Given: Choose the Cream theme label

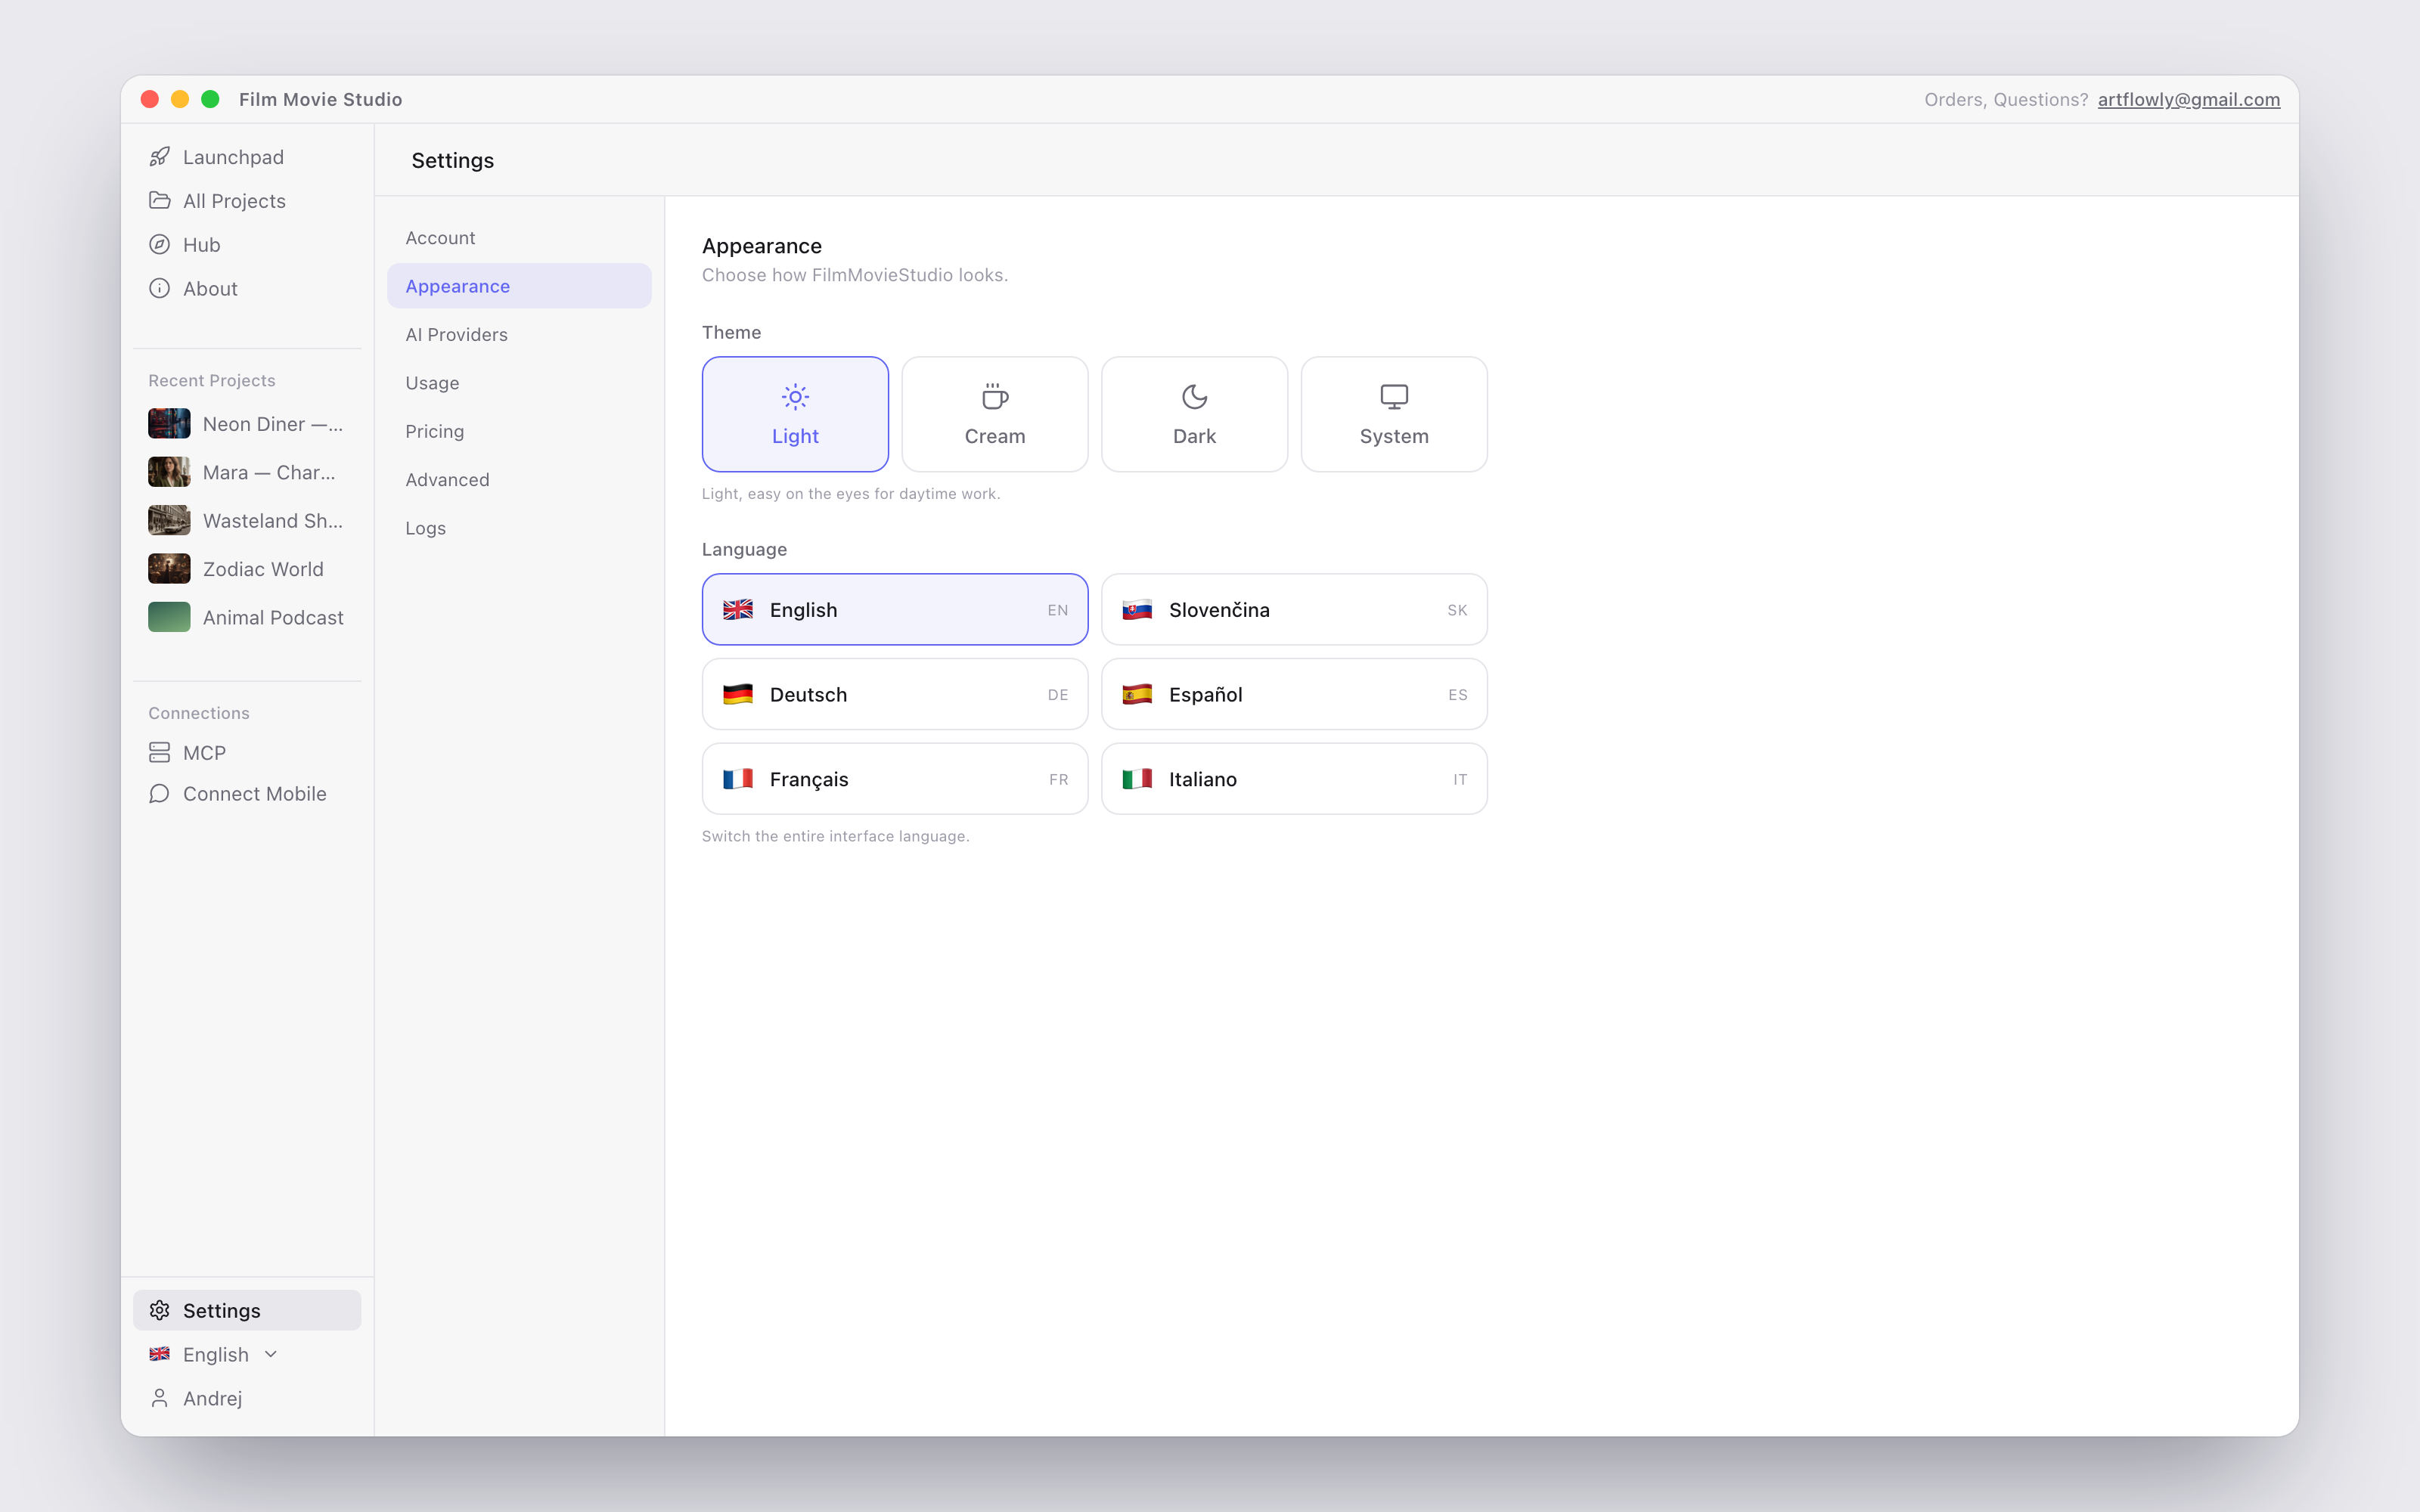Looking at the screenshot, I should (x=995, y=436).
